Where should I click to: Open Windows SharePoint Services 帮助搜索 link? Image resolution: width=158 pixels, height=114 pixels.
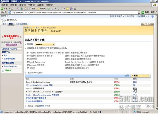point(42,95)
